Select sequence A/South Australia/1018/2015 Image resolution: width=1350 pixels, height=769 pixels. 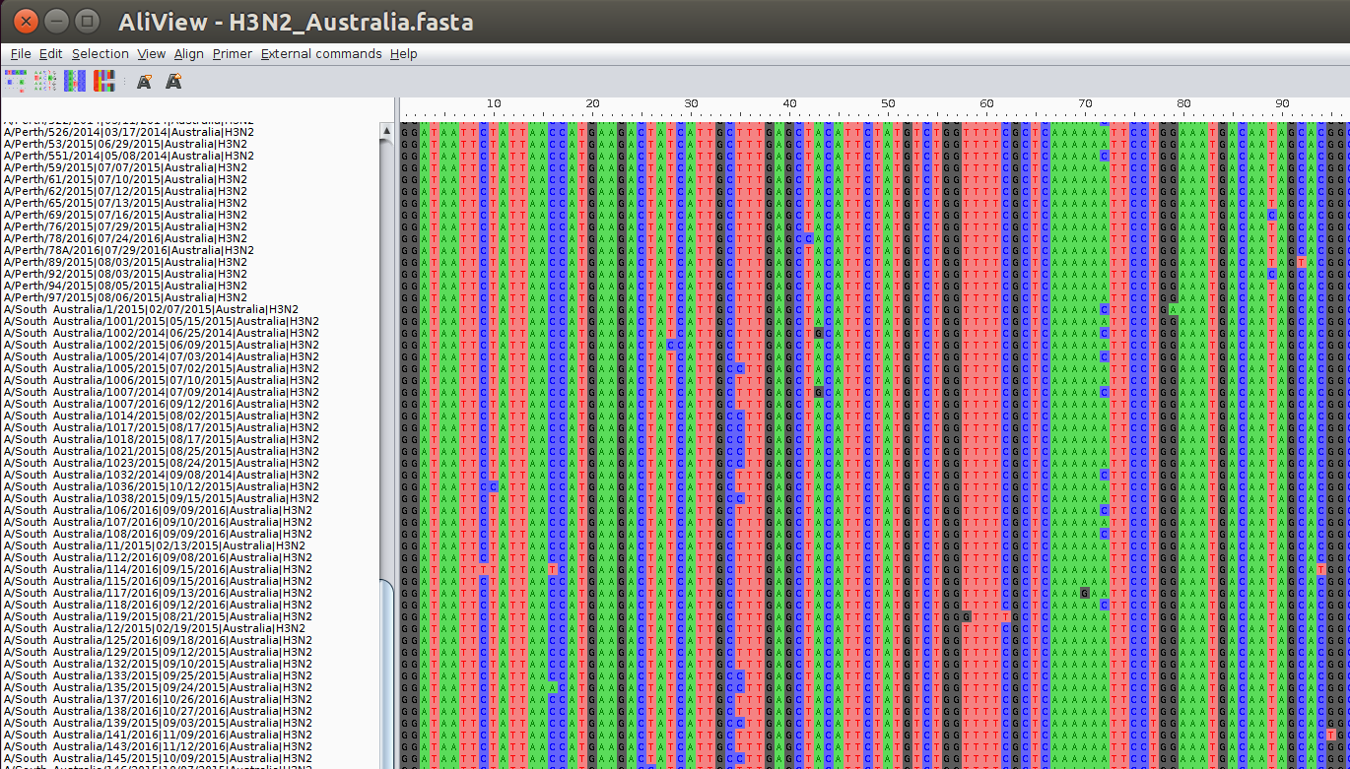click(162, 439)
